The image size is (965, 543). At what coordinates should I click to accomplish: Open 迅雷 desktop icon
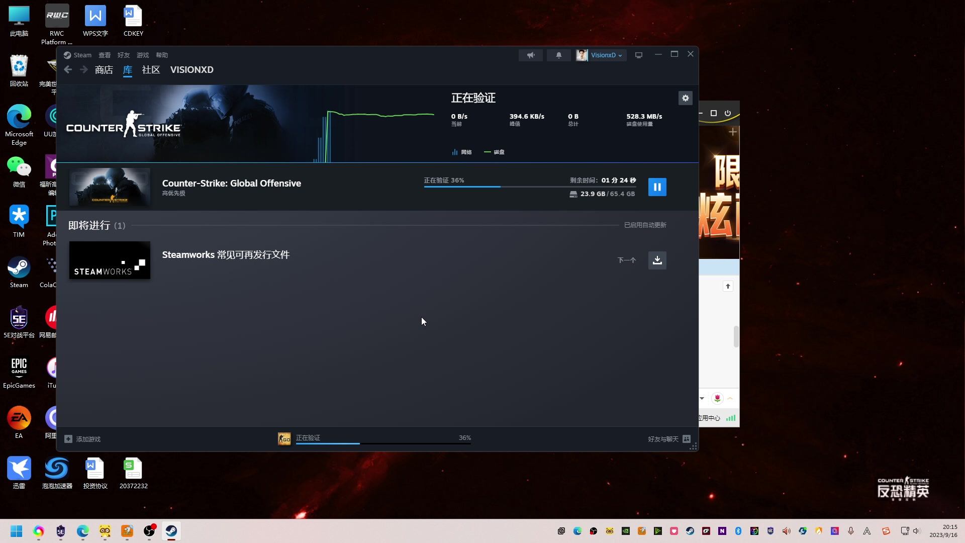tap(19, 473)
